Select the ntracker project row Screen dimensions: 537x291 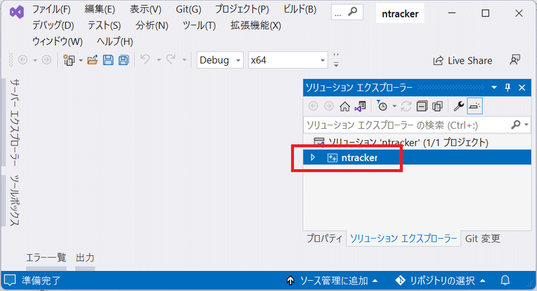coord(417,158)
